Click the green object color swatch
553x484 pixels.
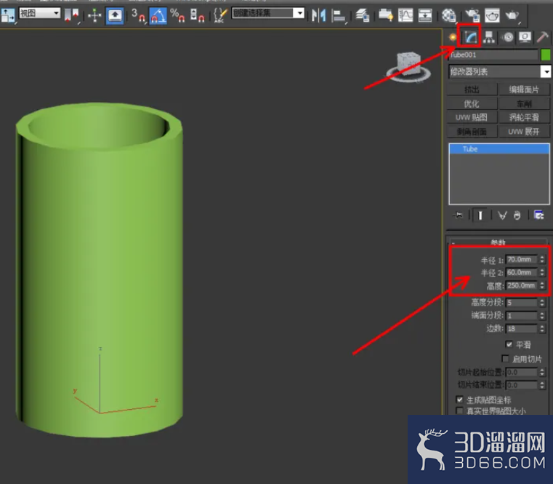[x=546, y=55]
